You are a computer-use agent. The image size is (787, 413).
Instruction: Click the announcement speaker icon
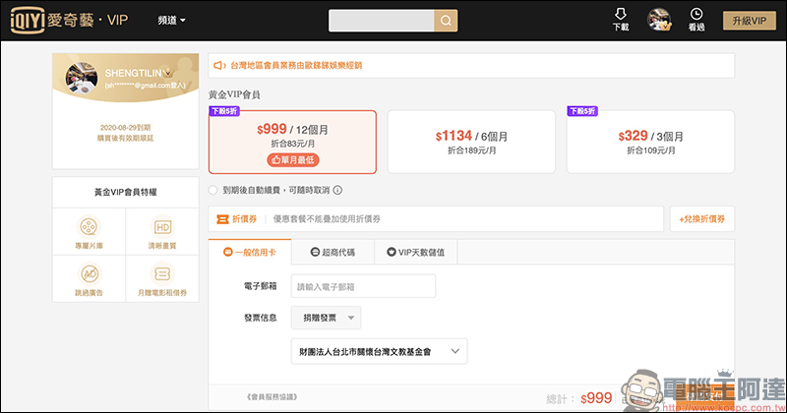pyautogui.click(x=218, y=65)
